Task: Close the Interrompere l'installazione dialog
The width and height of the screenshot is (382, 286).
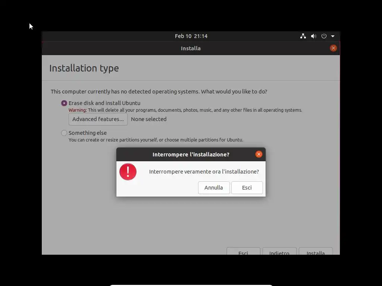Action: 259,154
